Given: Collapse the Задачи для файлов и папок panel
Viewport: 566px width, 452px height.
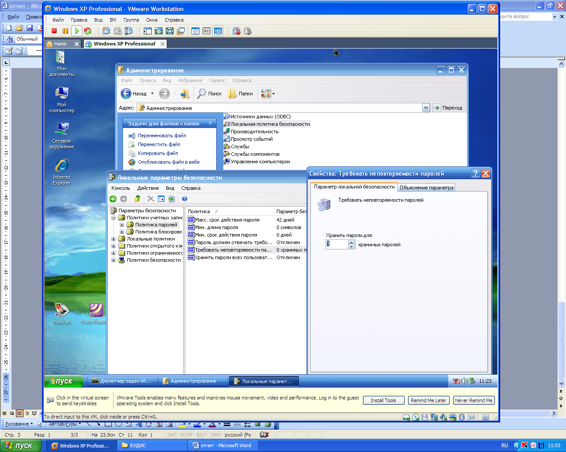Looking at the screenshot, I should [210, 124].
